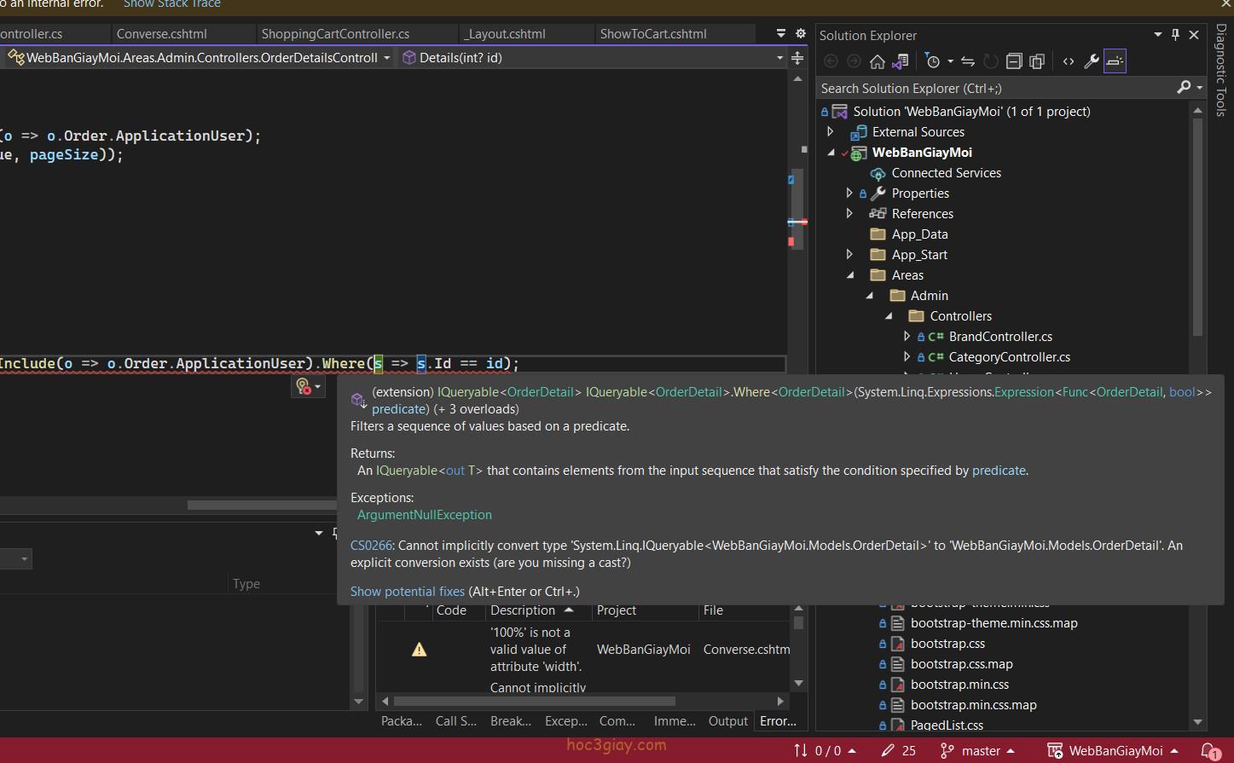
Task: Click the View Code angle-brackets icon
Action: (x=1068, y=61)
